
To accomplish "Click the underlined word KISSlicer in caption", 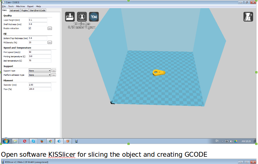I will coord(62,155).
